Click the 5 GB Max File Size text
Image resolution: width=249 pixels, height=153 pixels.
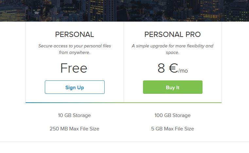coord(172,128)
